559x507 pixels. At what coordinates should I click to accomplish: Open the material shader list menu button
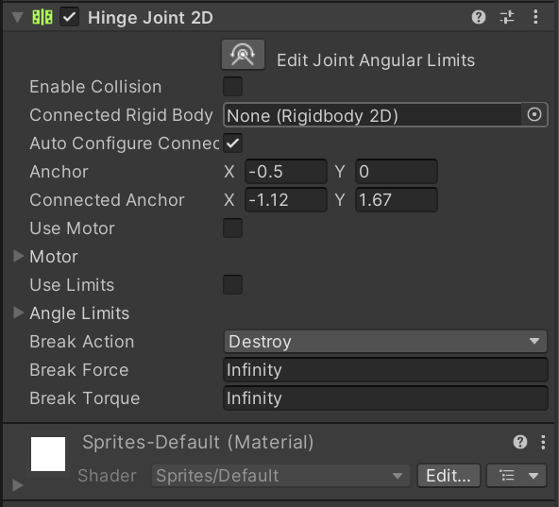(x=517, y=475)
